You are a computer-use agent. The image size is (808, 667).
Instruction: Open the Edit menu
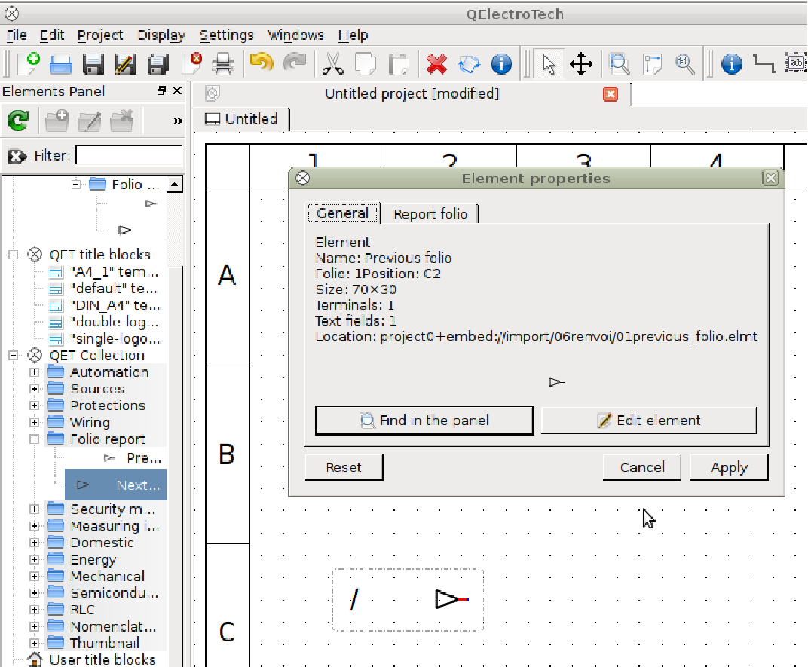[51, 35]
